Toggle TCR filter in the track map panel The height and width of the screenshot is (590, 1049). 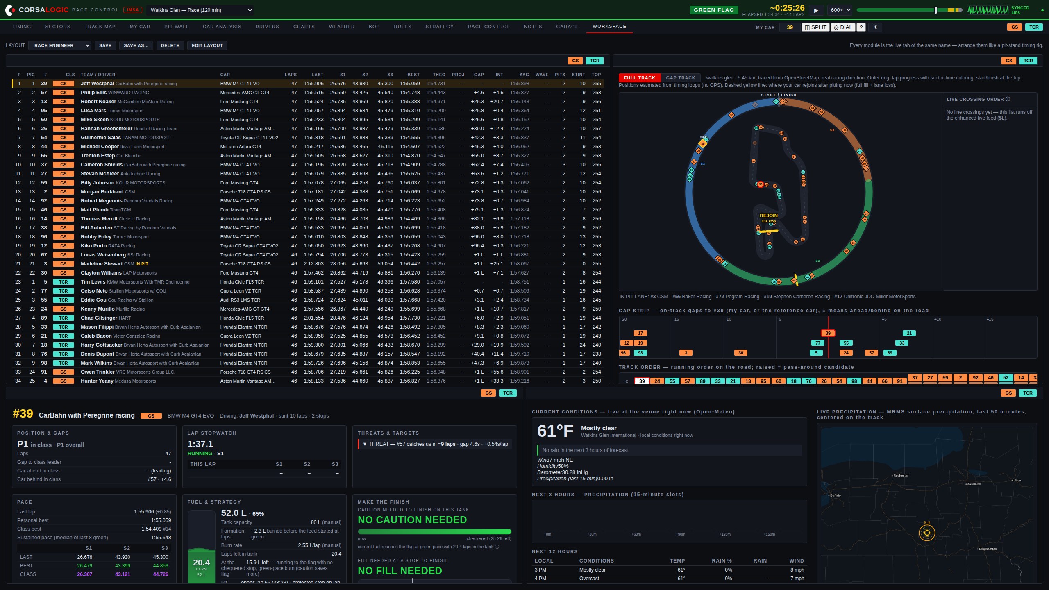click(1029, 61)
